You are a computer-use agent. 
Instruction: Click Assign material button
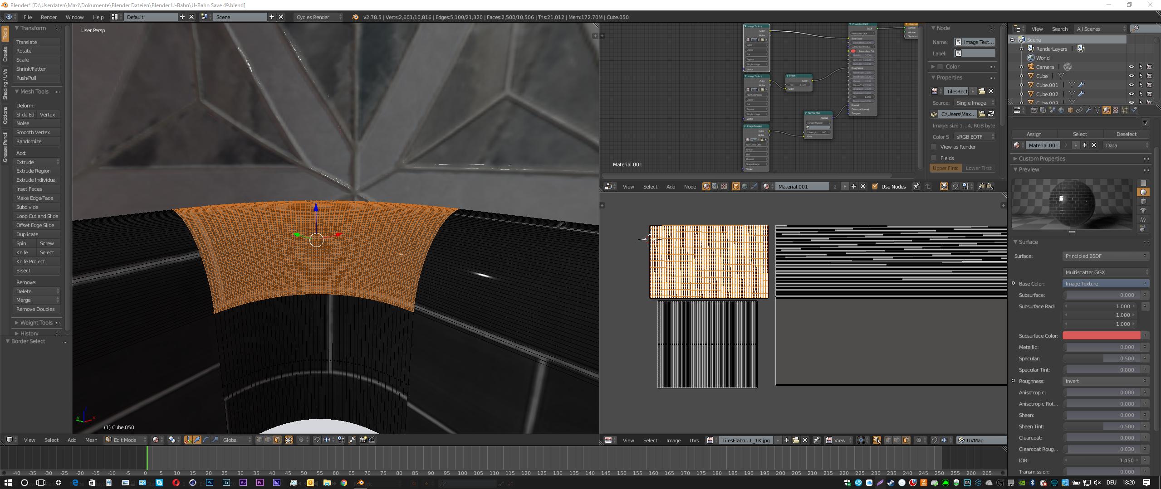pyautogui.click(x=1034, y=134)
